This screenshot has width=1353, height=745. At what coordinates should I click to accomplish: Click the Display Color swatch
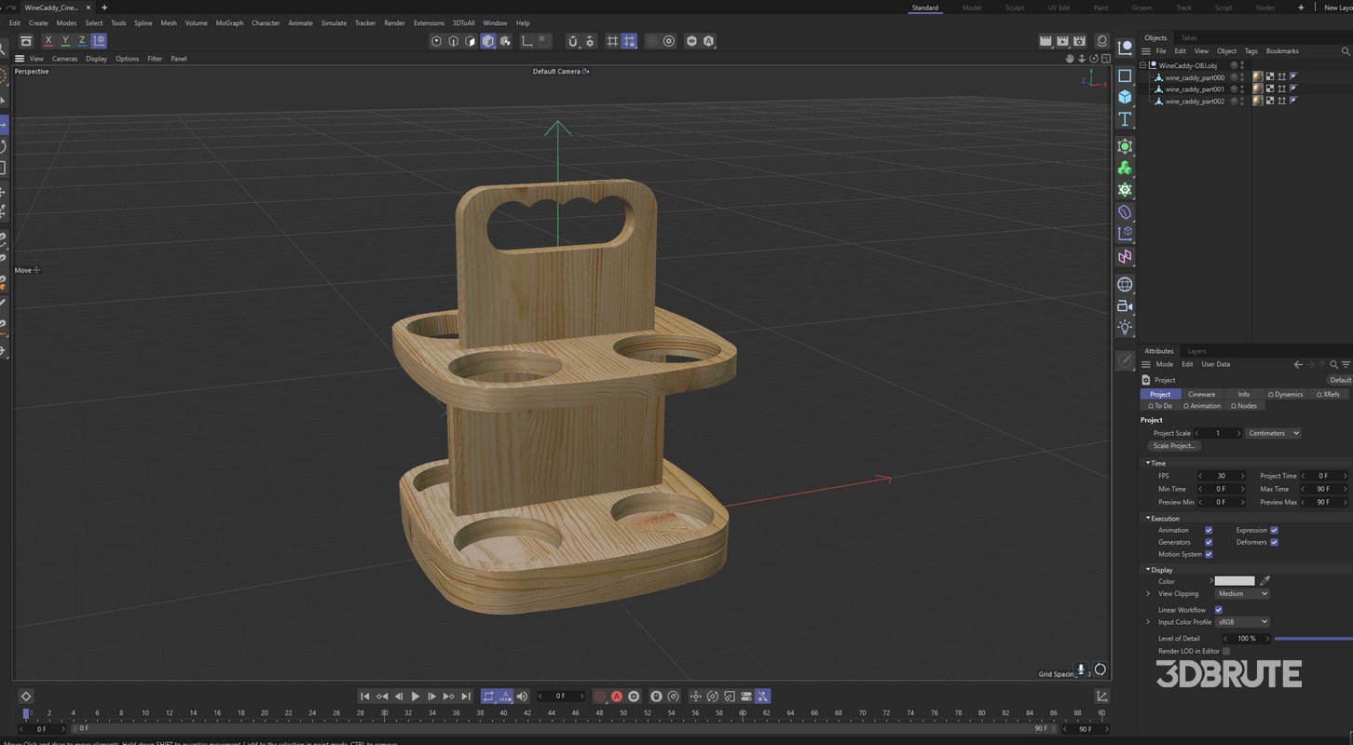[x=1235, y=581]
